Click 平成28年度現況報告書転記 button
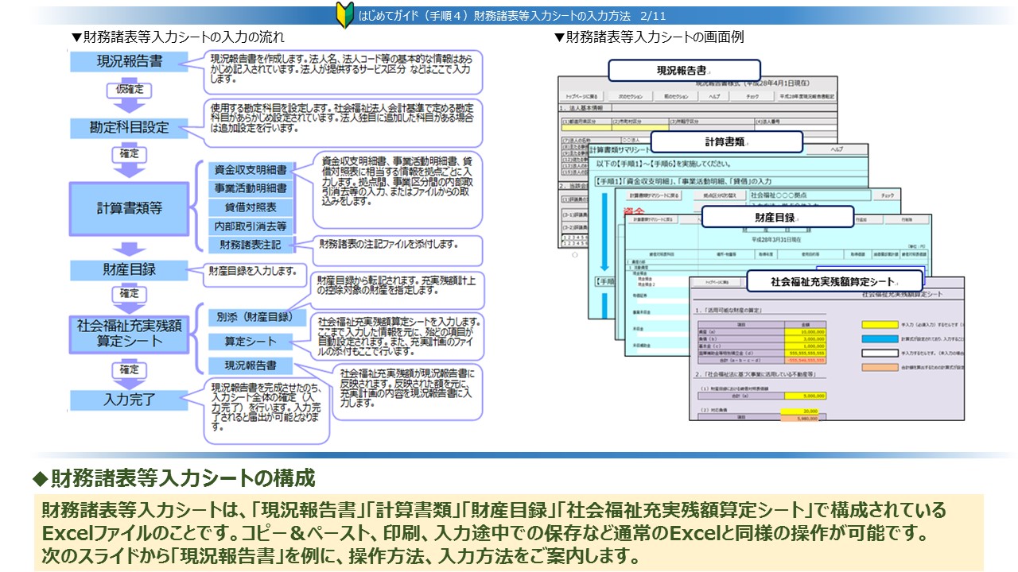This screenshot has width=1018, height=572. click(x=806, y=96)
